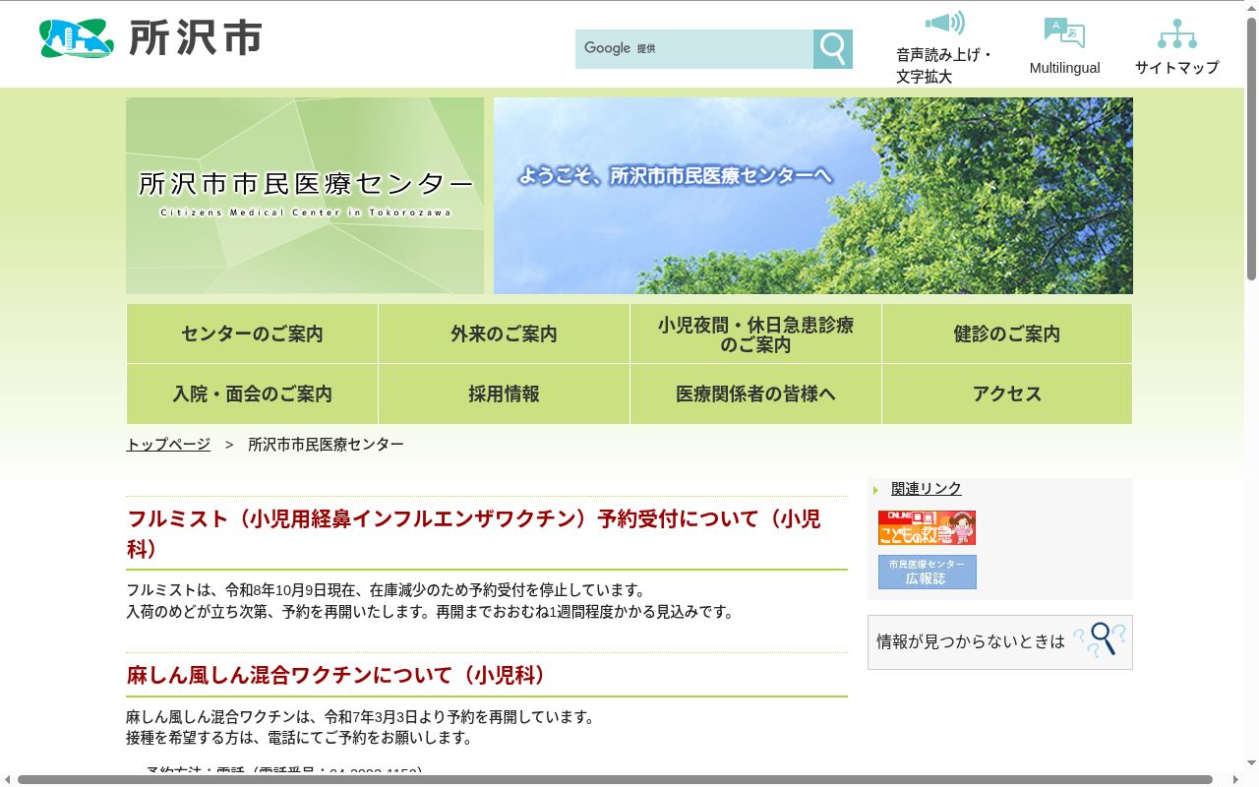Open 入院・面会のご案内 menu

[x=252, y=393]
